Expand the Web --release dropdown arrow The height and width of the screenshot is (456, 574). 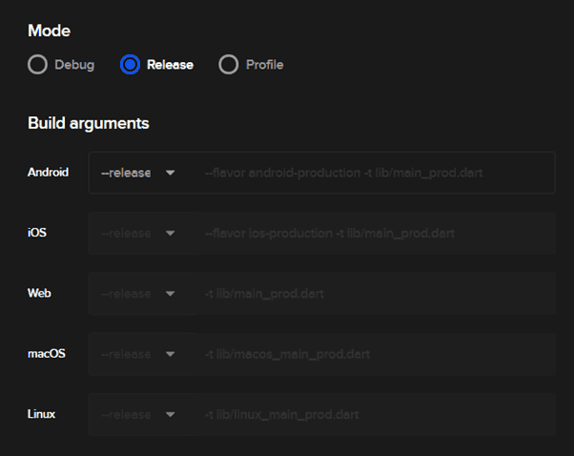[170, 294]
